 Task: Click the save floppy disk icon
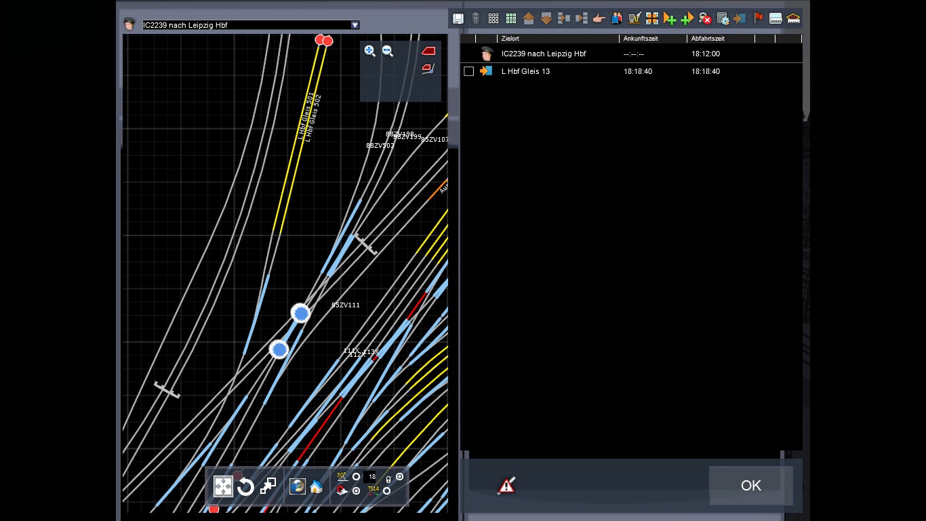tap(458, 19)
